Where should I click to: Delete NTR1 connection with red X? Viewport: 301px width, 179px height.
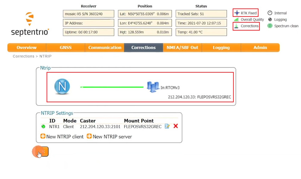pyautogui.click(x=176, y=126)
